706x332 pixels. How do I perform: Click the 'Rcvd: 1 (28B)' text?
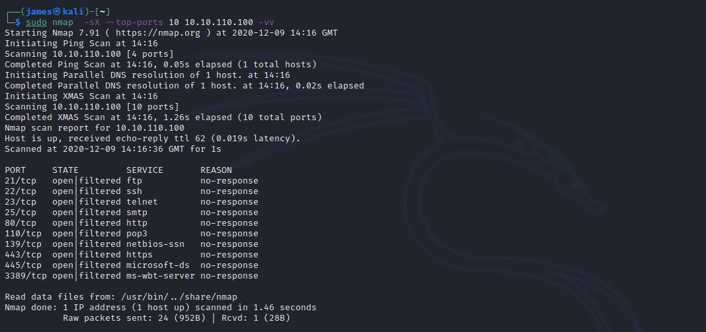(x=256, y=318)
